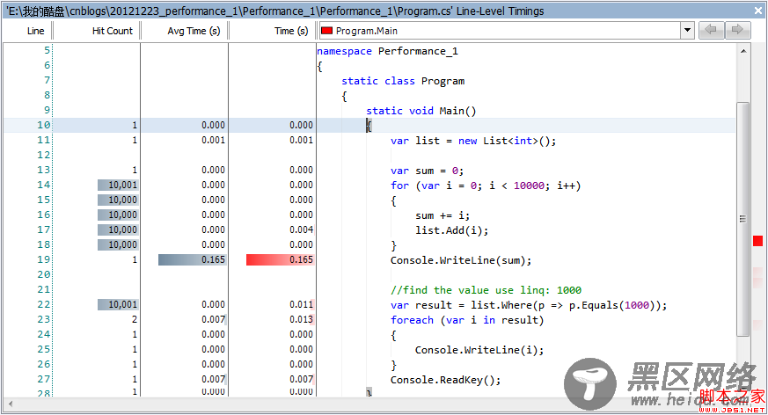Click the 'var list = new List<int>();' line
Viewport: 768px width, 415px height.
[x=473, y=141]
